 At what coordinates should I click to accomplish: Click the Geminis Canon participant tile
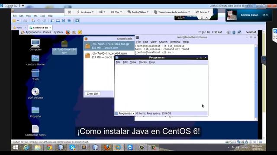tap(248, 15)
